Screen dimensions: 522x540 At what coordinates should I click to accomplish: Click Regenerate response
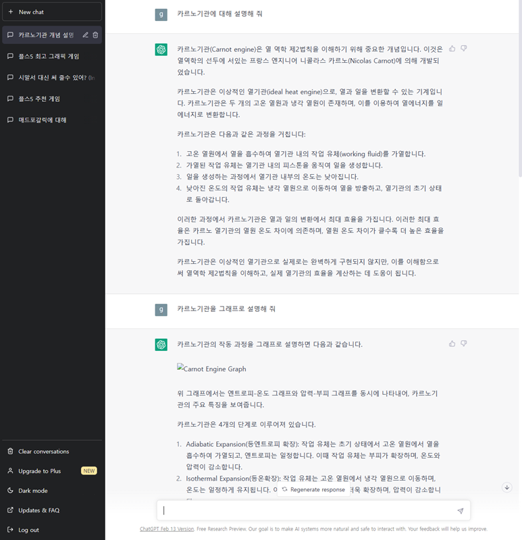coord(313,489)
